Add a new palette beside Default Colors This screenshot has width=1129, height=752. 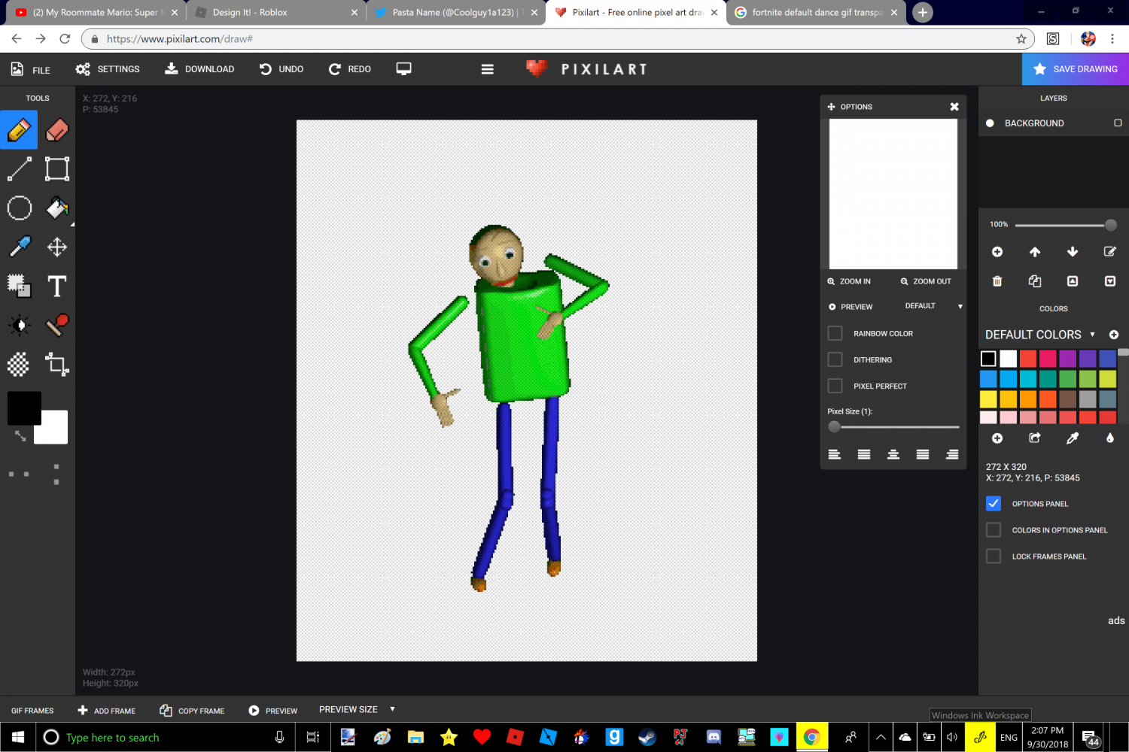click(1114, 335)
